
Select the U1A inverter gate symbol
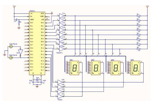[62, 16]
